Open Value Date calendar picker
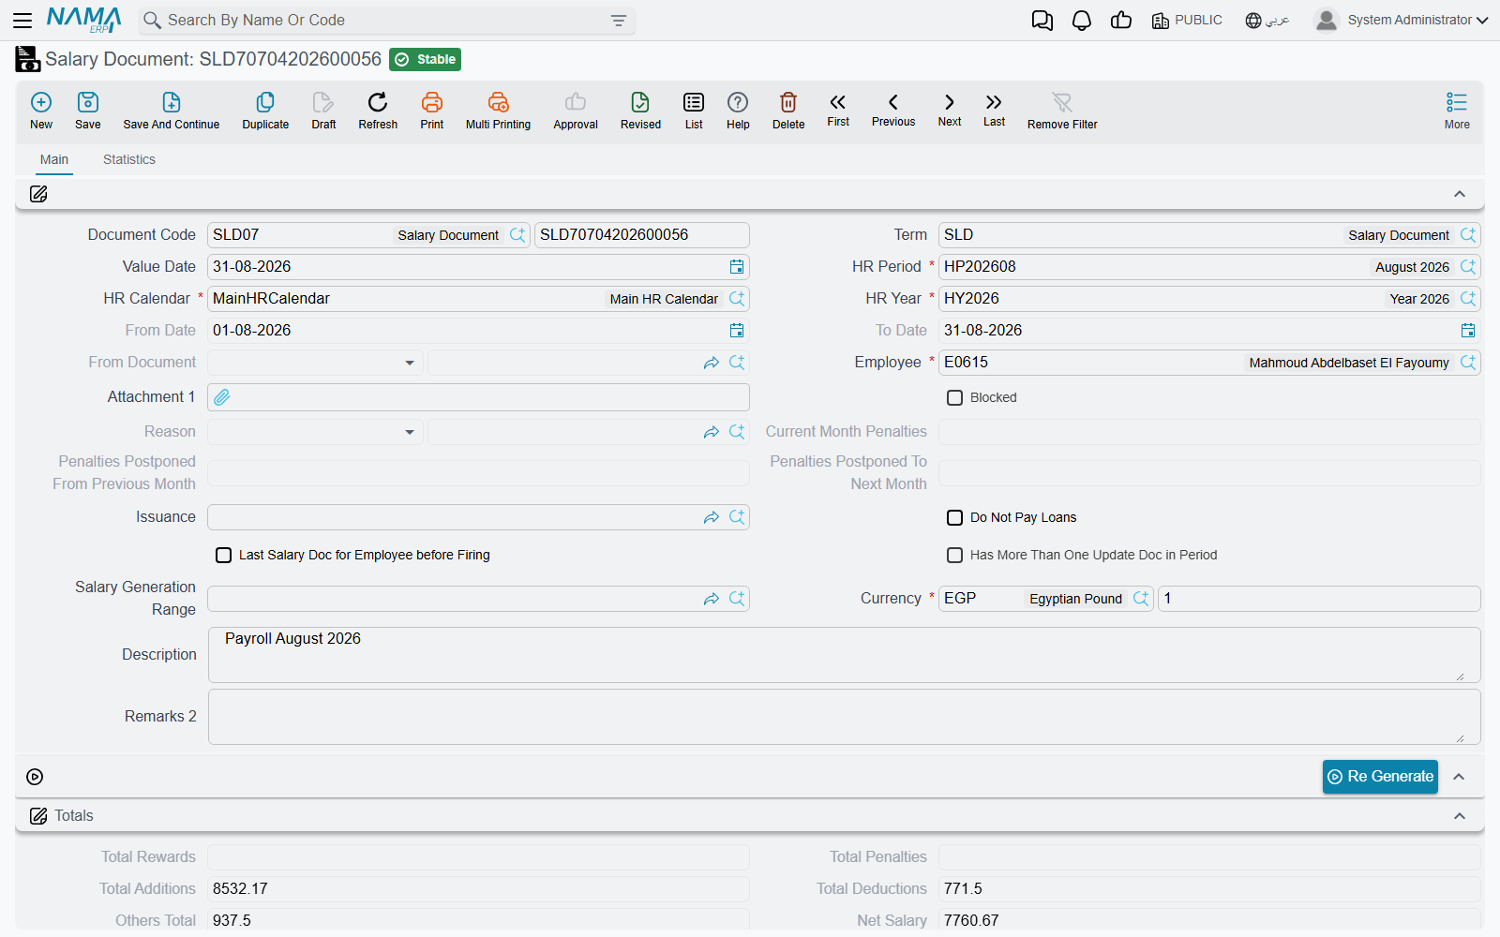Image resolution: width=1500 pixels, height=937 pixels. pos(737,267)
